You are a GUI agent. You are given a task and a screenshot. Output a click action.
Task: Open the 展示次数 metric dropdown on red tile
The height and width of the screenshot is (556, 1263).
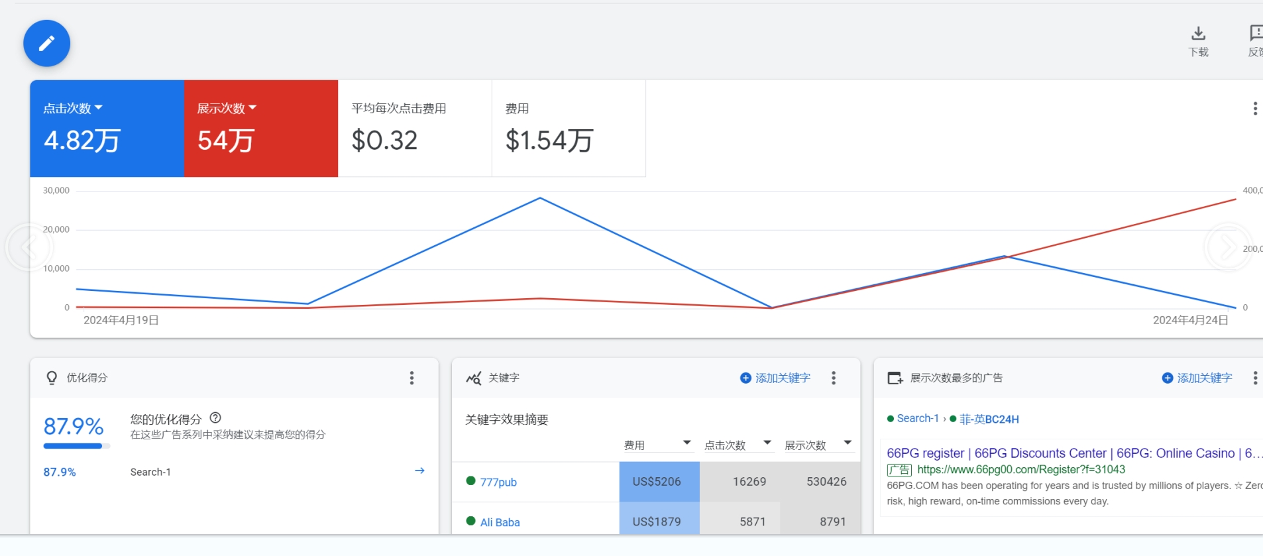[227, 108]
